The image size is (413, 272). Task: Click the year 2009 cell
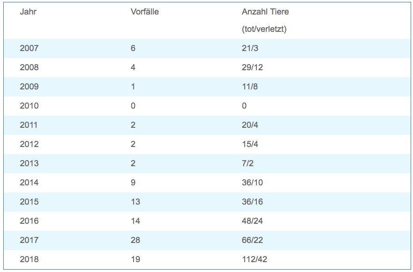pyautogui.click(x=29, y=87)
